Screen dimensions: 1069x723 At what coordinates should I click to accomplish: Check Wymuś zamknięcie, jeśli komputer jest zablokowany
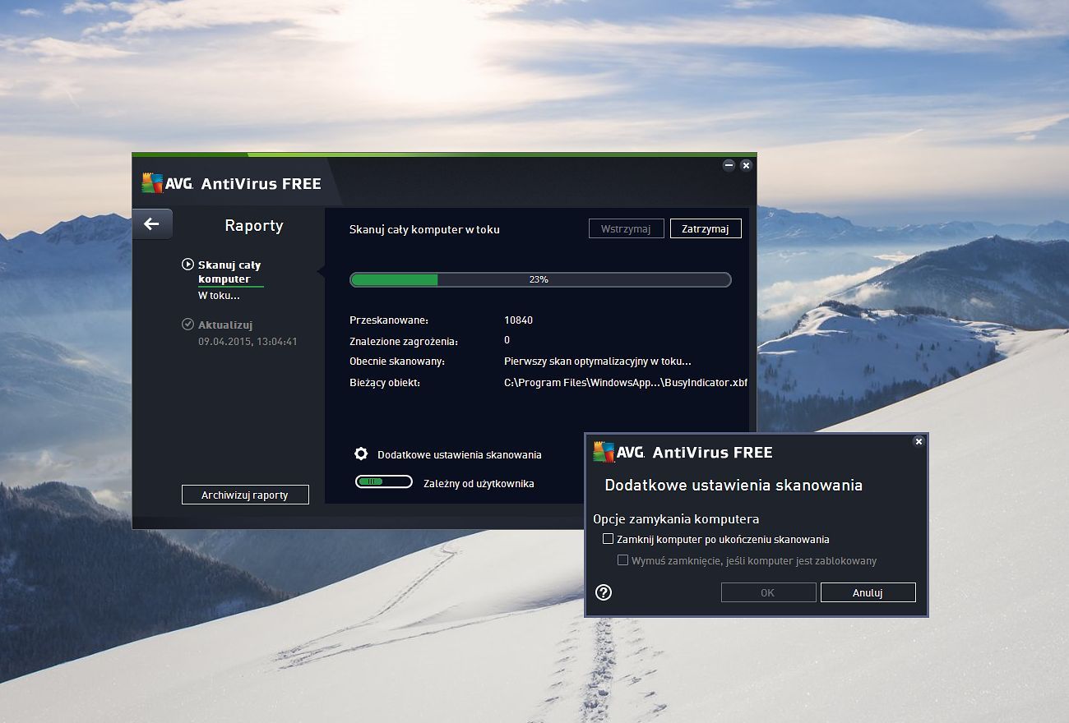coord(623,560)
